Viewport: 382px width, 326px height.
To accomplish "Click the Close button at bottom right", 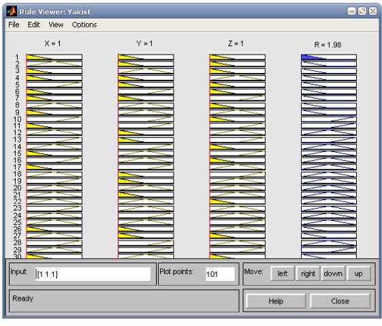I will [340, 301].
